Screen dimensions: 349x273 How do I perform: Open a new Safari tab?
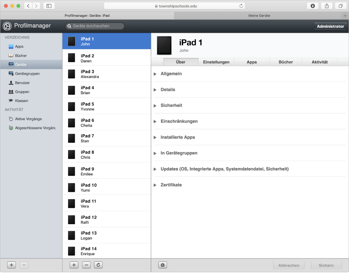[345, 16]
